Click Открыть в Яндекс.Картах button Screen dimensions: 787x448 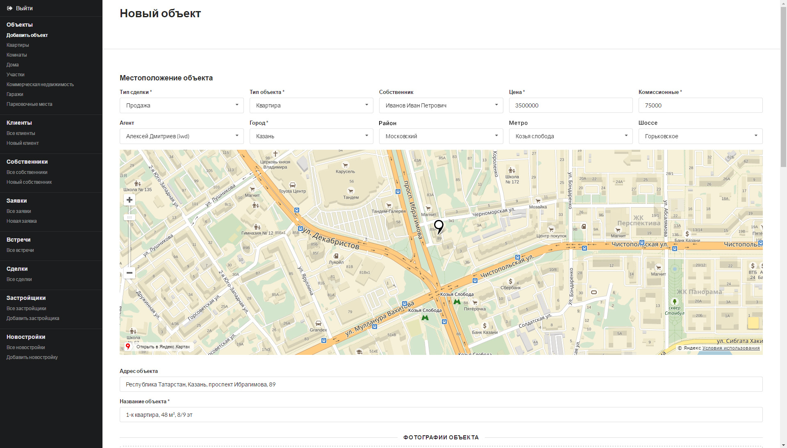pyautogui.click(x=158, y=347)
